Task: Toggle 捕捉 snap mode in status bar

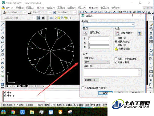Action: click(x=41, y=105)
